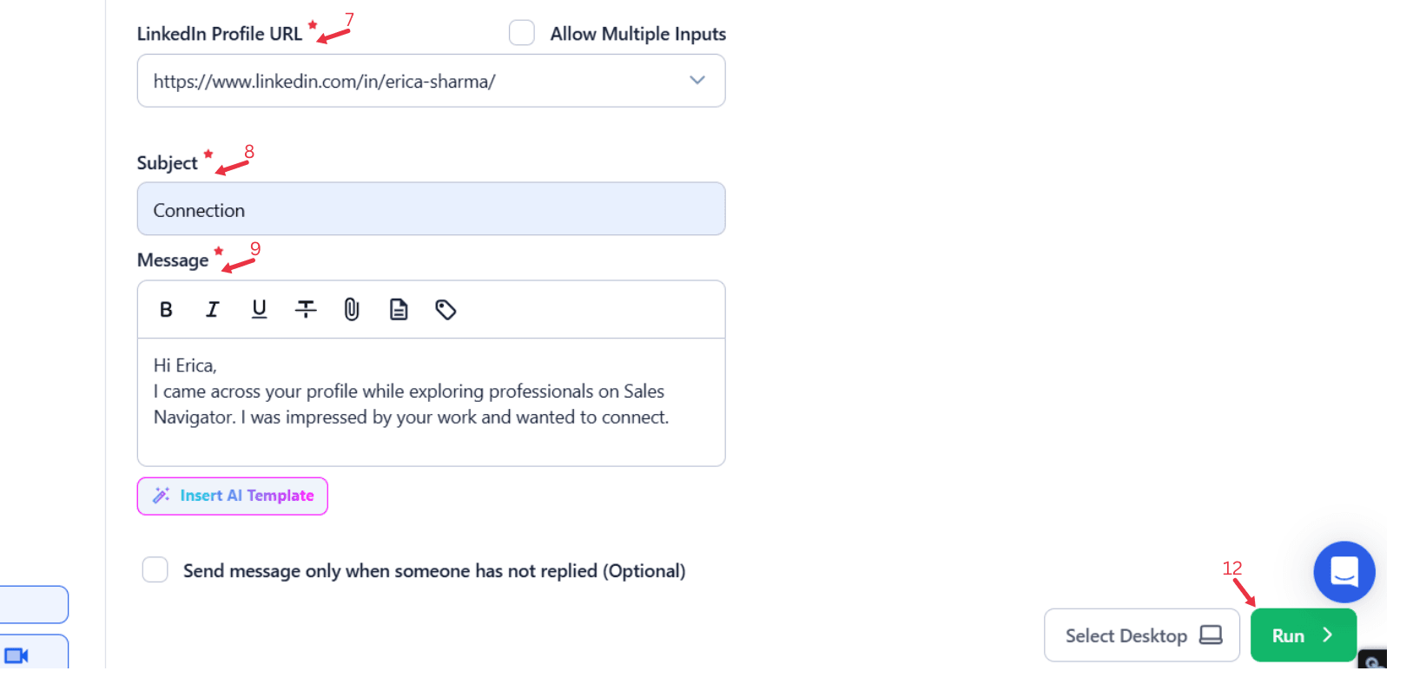Screen dimensions: 1413x684
Task: Expand the LinkedIn Profile URL dropdown
Action: tap(697, 80)
